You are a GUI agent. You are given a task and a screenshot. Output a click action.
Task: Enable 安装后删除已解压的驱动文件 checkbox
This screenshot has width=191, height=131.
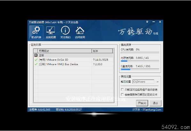[122, 95]
